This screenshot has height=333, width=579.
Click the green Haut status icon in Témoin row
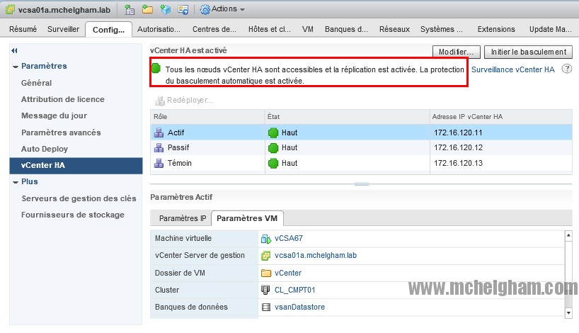pyautogui.click(x=273, y=163)
